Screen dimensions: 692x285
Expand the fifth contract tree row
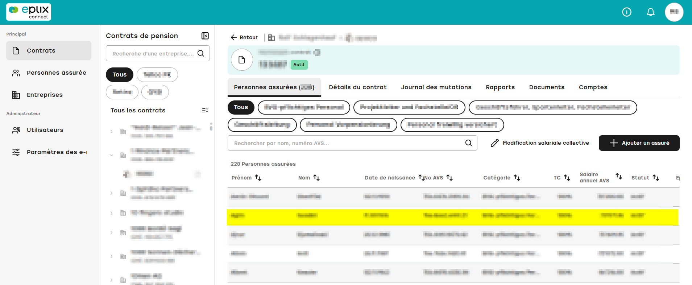click(x=112, y=233)
